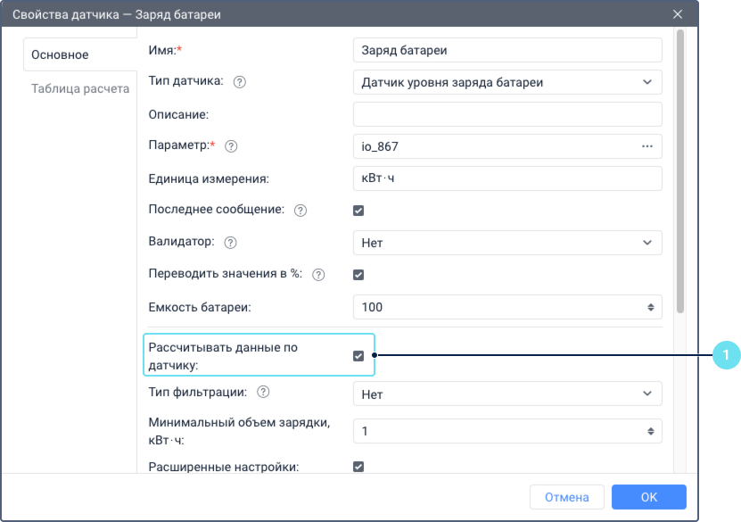Click help icon for Последнее сообщение
Viewport: 741px width, 522px height.
301,211
